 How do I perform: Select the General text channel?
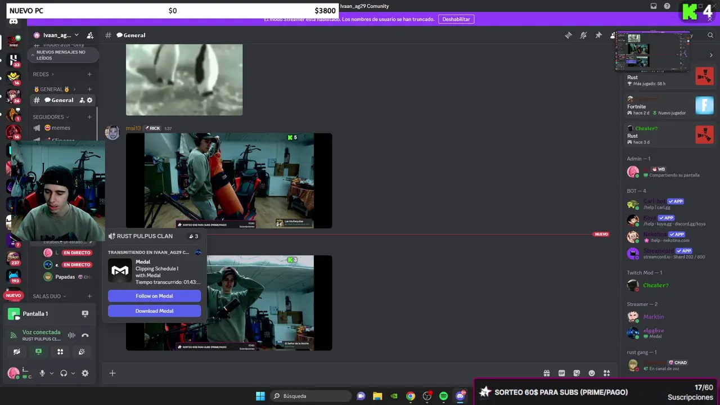[x=62, y=100]
